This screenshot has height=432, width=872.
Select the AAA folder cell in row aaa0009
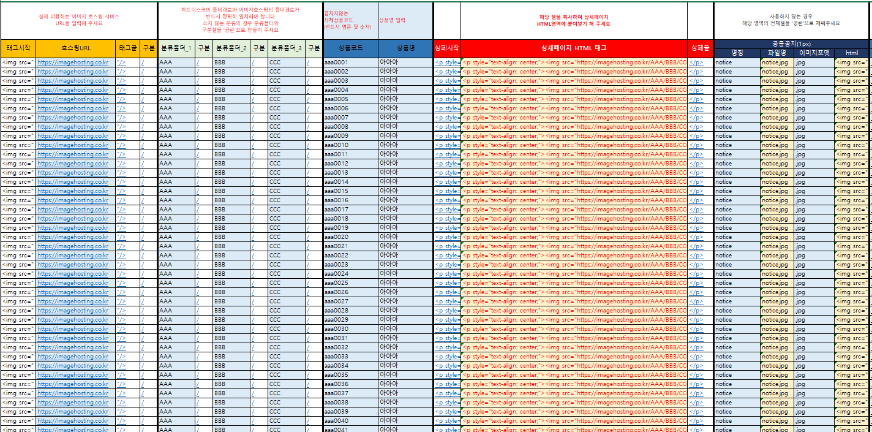(x=176, y=136)
